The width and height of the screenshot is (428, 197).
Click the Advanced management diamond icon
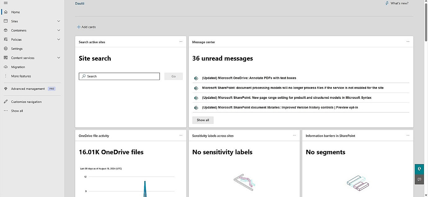coord(6,89)
